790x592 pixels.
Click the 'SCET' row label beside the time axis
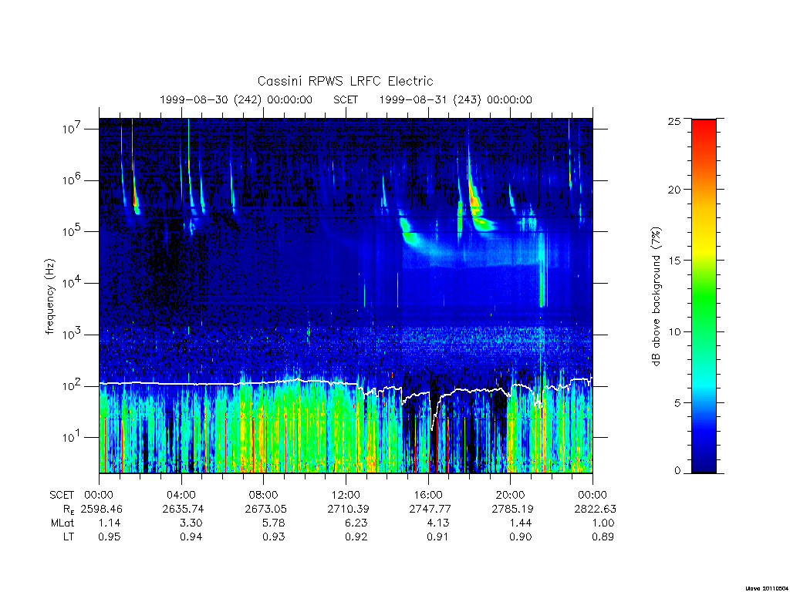(x=62, y=495)
